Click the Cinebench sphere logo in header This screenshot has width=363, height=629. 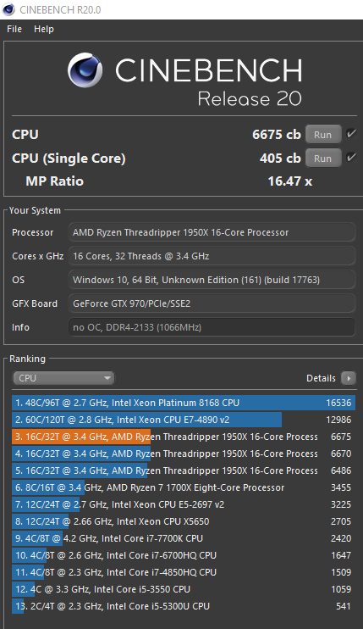[x=85, y=70]
